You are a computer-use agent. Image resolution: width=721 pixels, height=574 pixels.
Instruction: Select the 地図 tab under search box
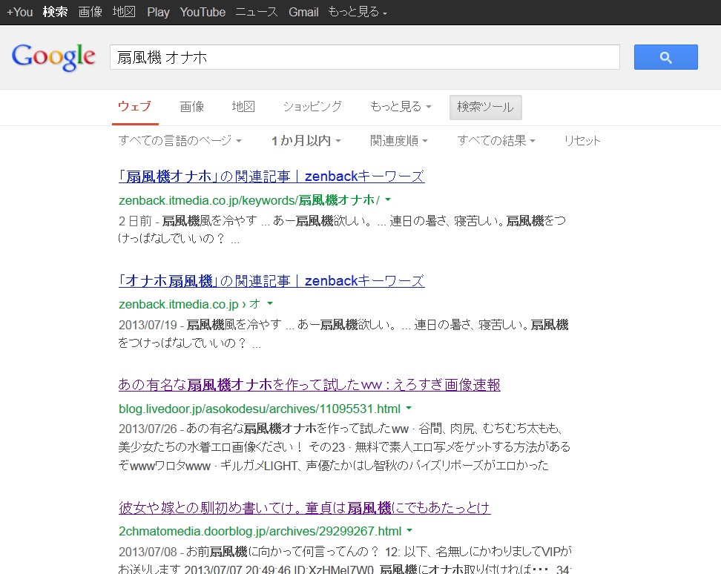pyautogui.click(x=243, y=107)
